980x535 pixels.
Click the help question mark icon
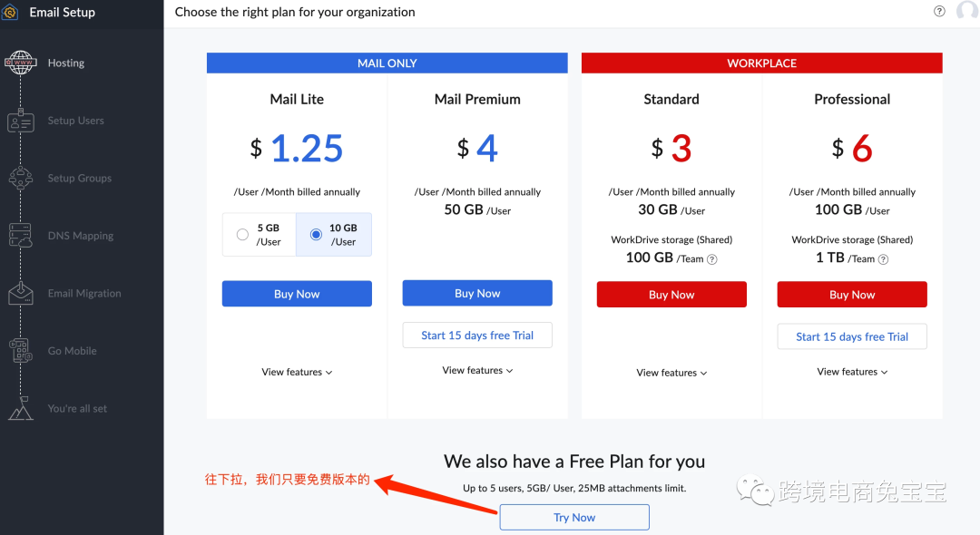pyautogui.click(x=939, y=12)
